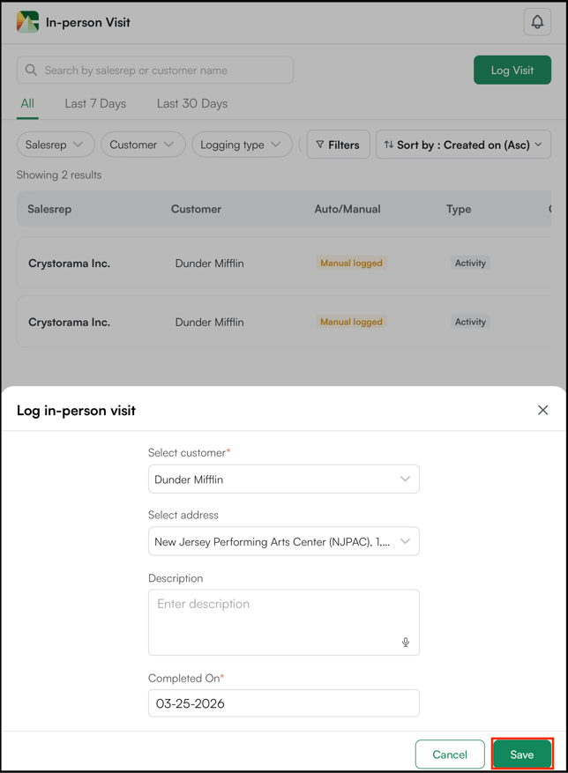The width and height of the screenshot is (568, 773).
Task: Click the second row's Activity tag
Action: click(470, 322)
